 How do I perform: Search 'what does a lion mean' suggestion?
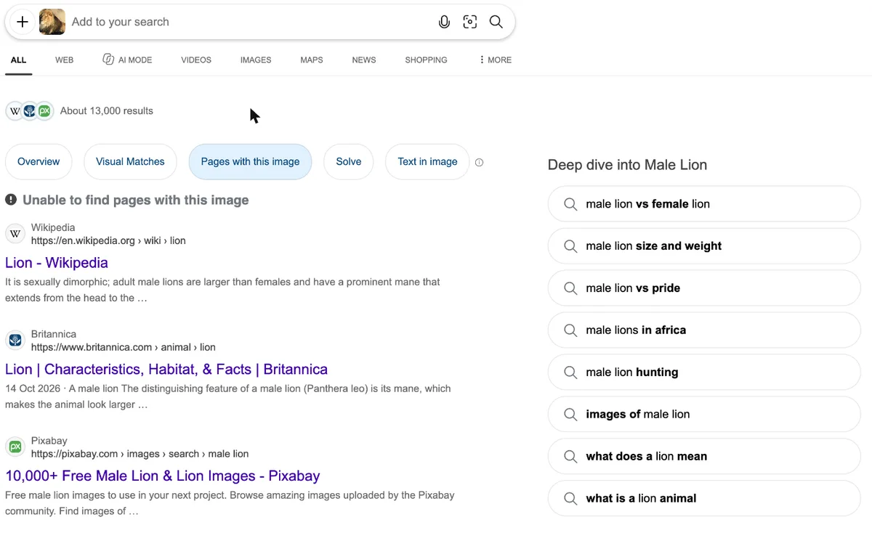[704, 457]
